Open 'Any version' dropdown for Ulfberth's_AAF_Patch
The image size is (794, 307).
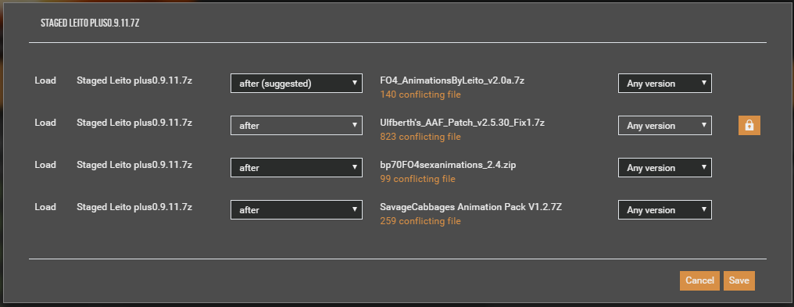pyautogui.click(x=665, y=126)
